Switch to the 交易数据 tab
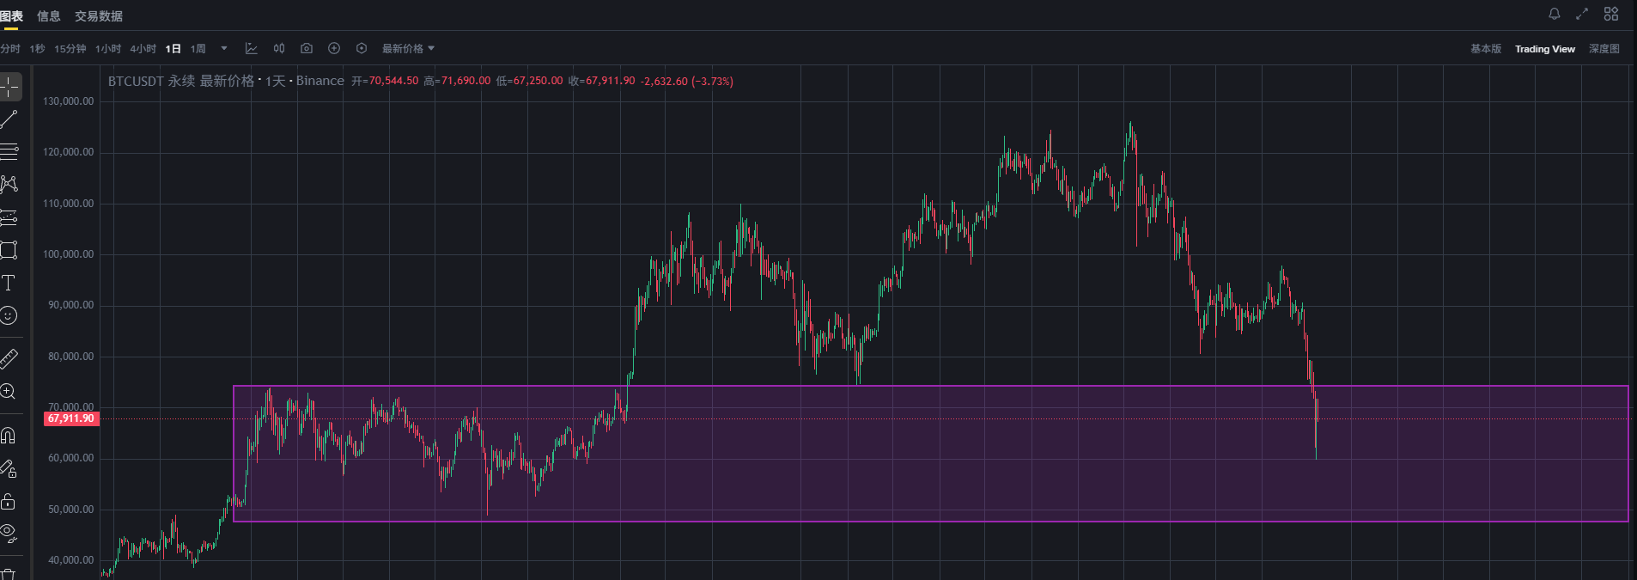This screenshot has height=580, width=1637. click(x=99, y=16)
